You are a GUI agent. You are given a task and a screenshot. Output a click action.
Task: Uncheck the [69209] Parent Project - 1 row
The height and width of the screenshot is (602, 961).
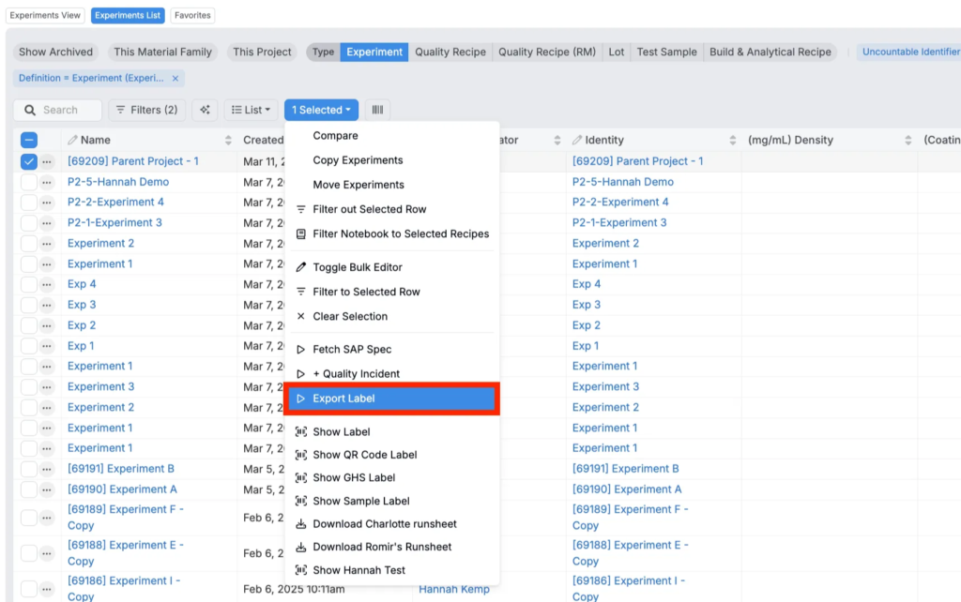point(29,161)
